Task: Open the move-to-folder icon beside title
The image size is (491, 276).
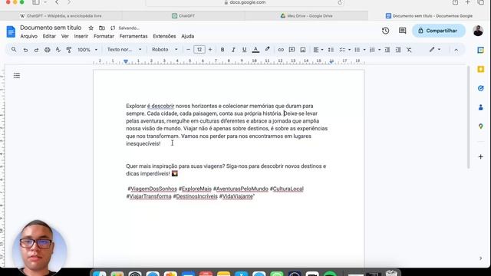Action: pyautogui.click(x=102, y=28)
